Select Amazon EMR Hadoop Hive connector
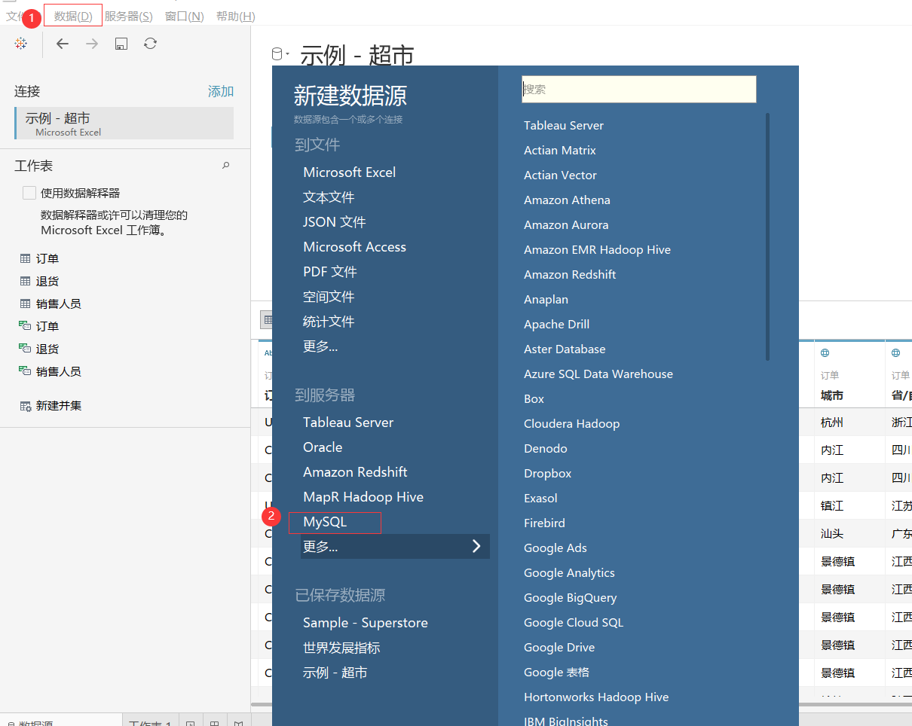This screenshot has width=912, height=726. click(x=597, y=249)
